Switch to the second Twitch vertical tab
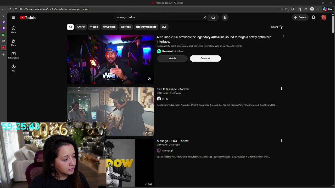This screenshot has height=188, width=335. click(3, 28)
